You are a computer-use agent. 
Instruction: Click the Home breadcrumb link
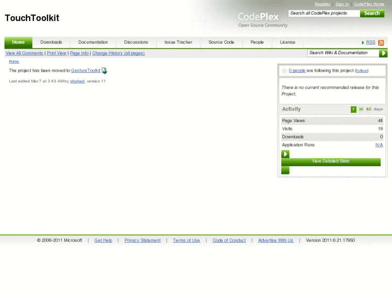(x=14, y=61)
